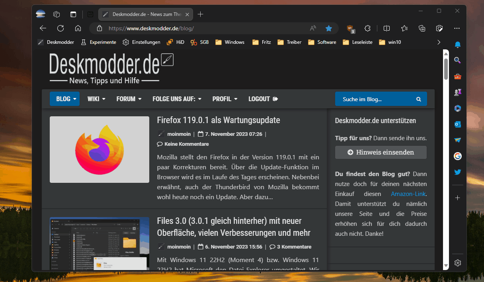The height and width of the screenshot is (282, 484).
Task: Follow the Amazon-Link in sidebar text
Action: (x=408, y=194)
